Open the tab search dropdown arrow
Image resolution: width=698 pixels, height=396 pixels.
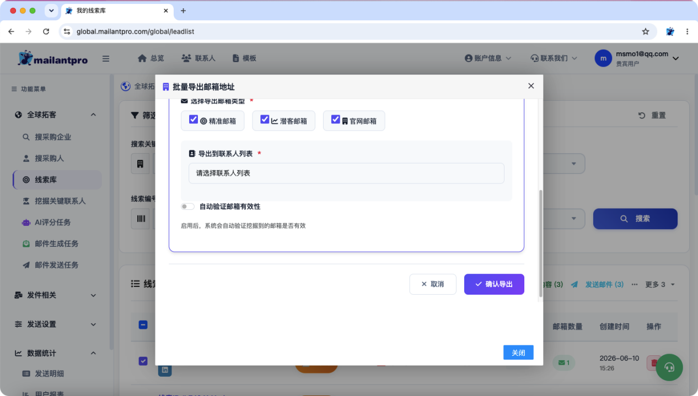tap(51, 10)
